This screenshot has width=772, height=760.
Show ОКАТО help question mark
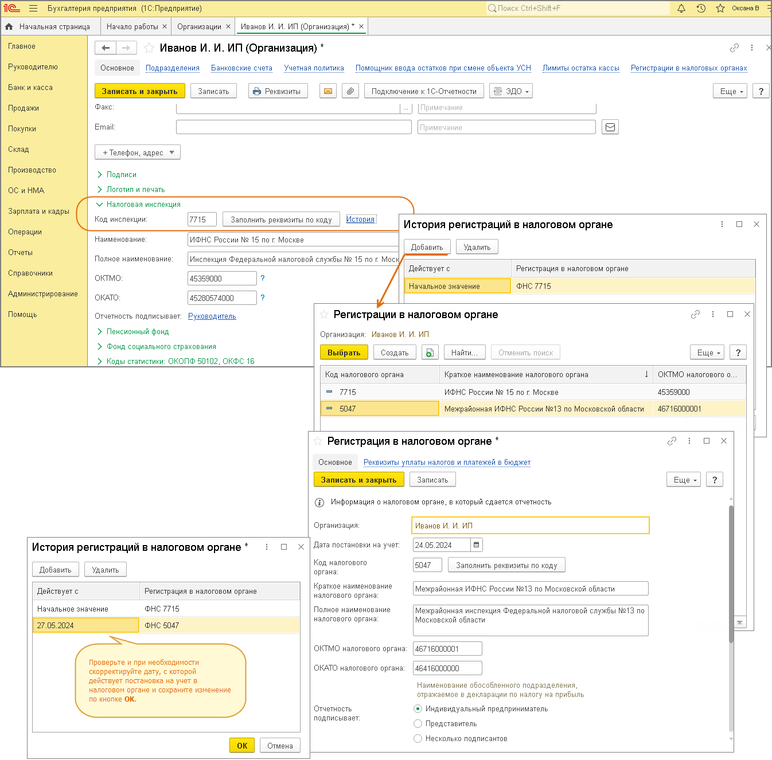(263, 297)
